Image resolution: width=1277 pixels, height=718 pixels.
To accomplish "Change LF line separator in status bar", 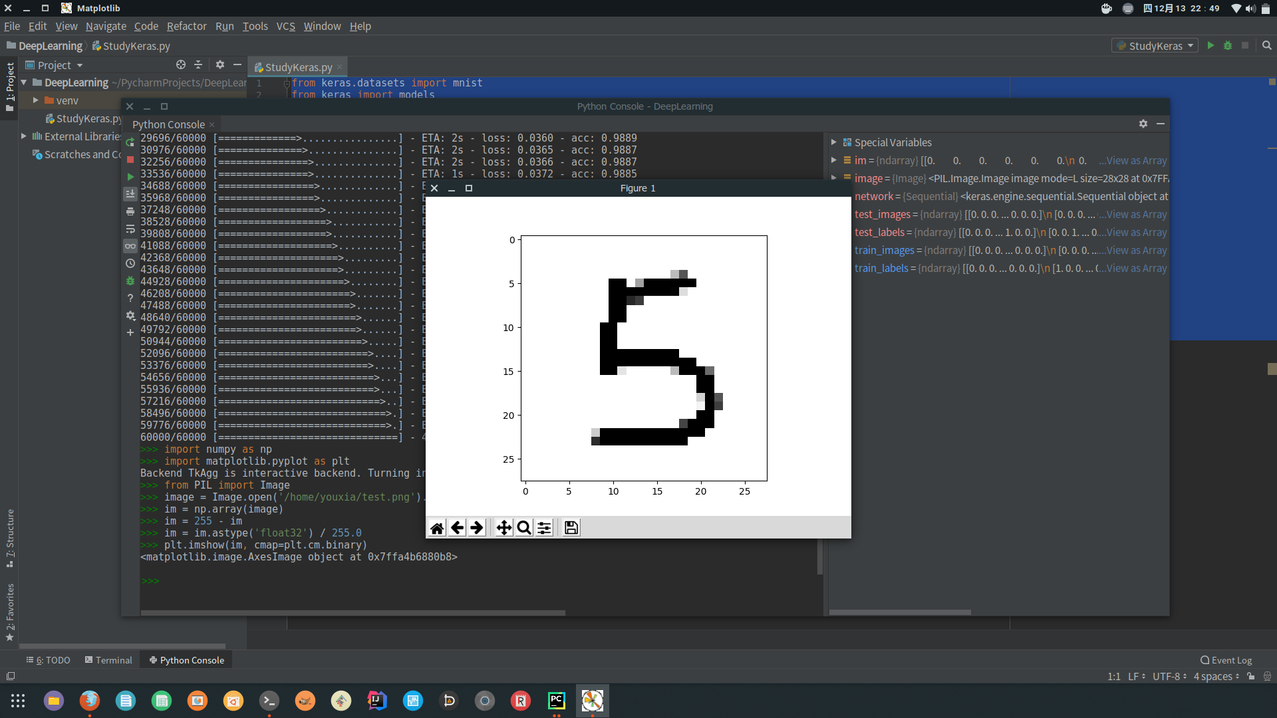I will pos(1136,676).
